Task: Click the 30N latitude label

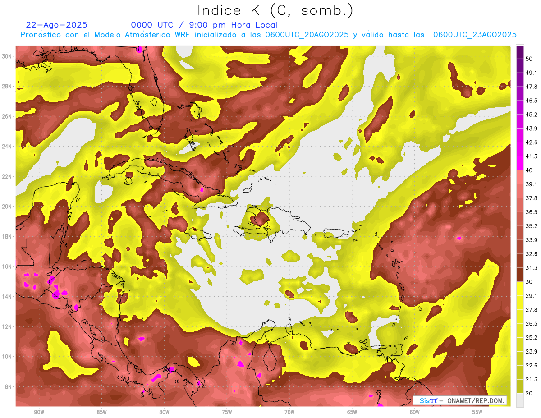Action: (7, 56)
